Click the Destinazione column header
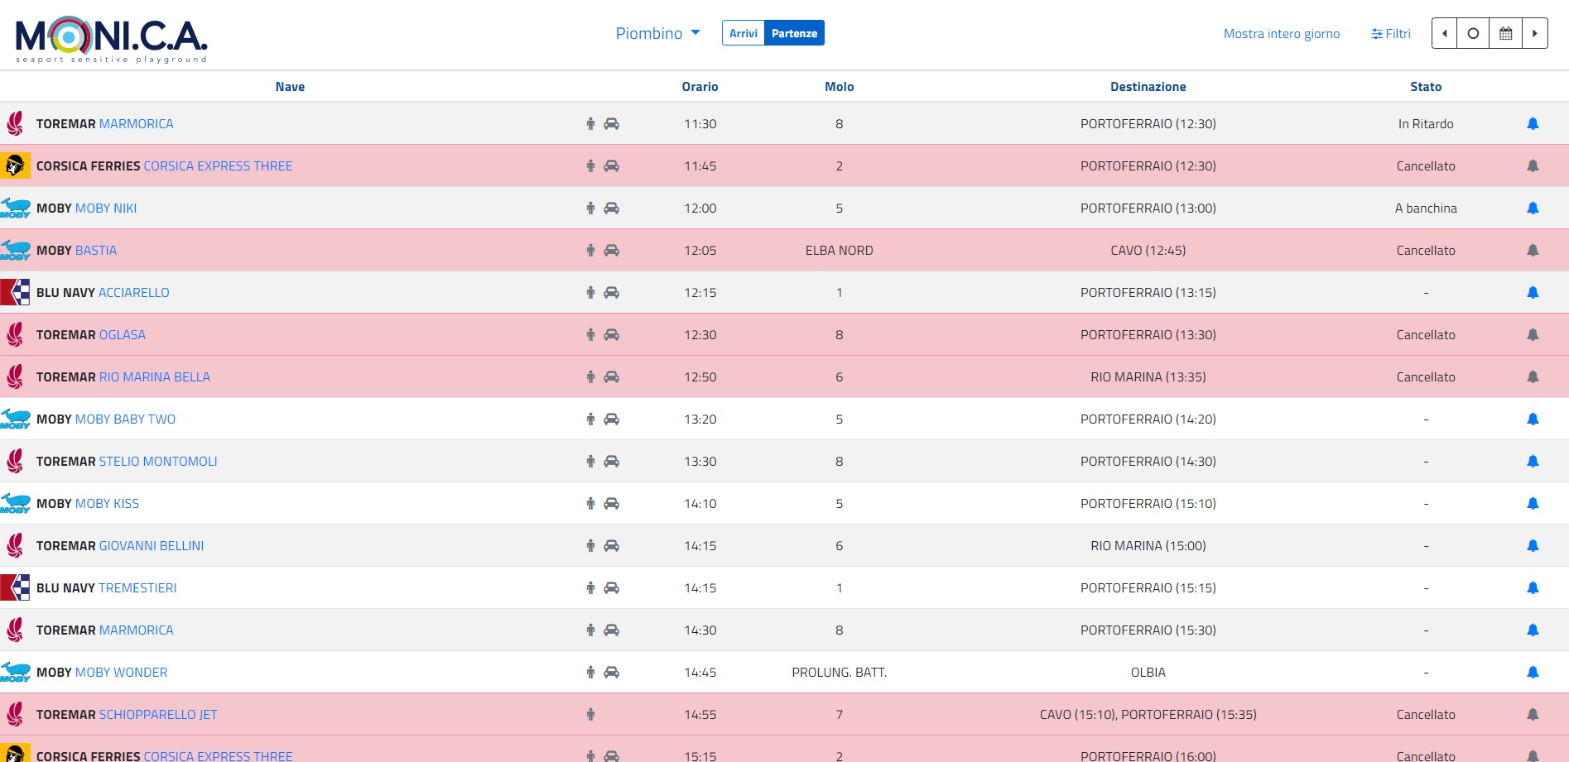Viewport: 1569px width, 762px height. pyautogui.click(x=1148, y=87)
